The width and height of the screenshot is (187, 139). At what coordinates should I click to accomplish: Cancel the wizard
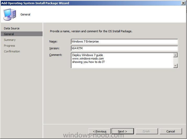[171, 131]
